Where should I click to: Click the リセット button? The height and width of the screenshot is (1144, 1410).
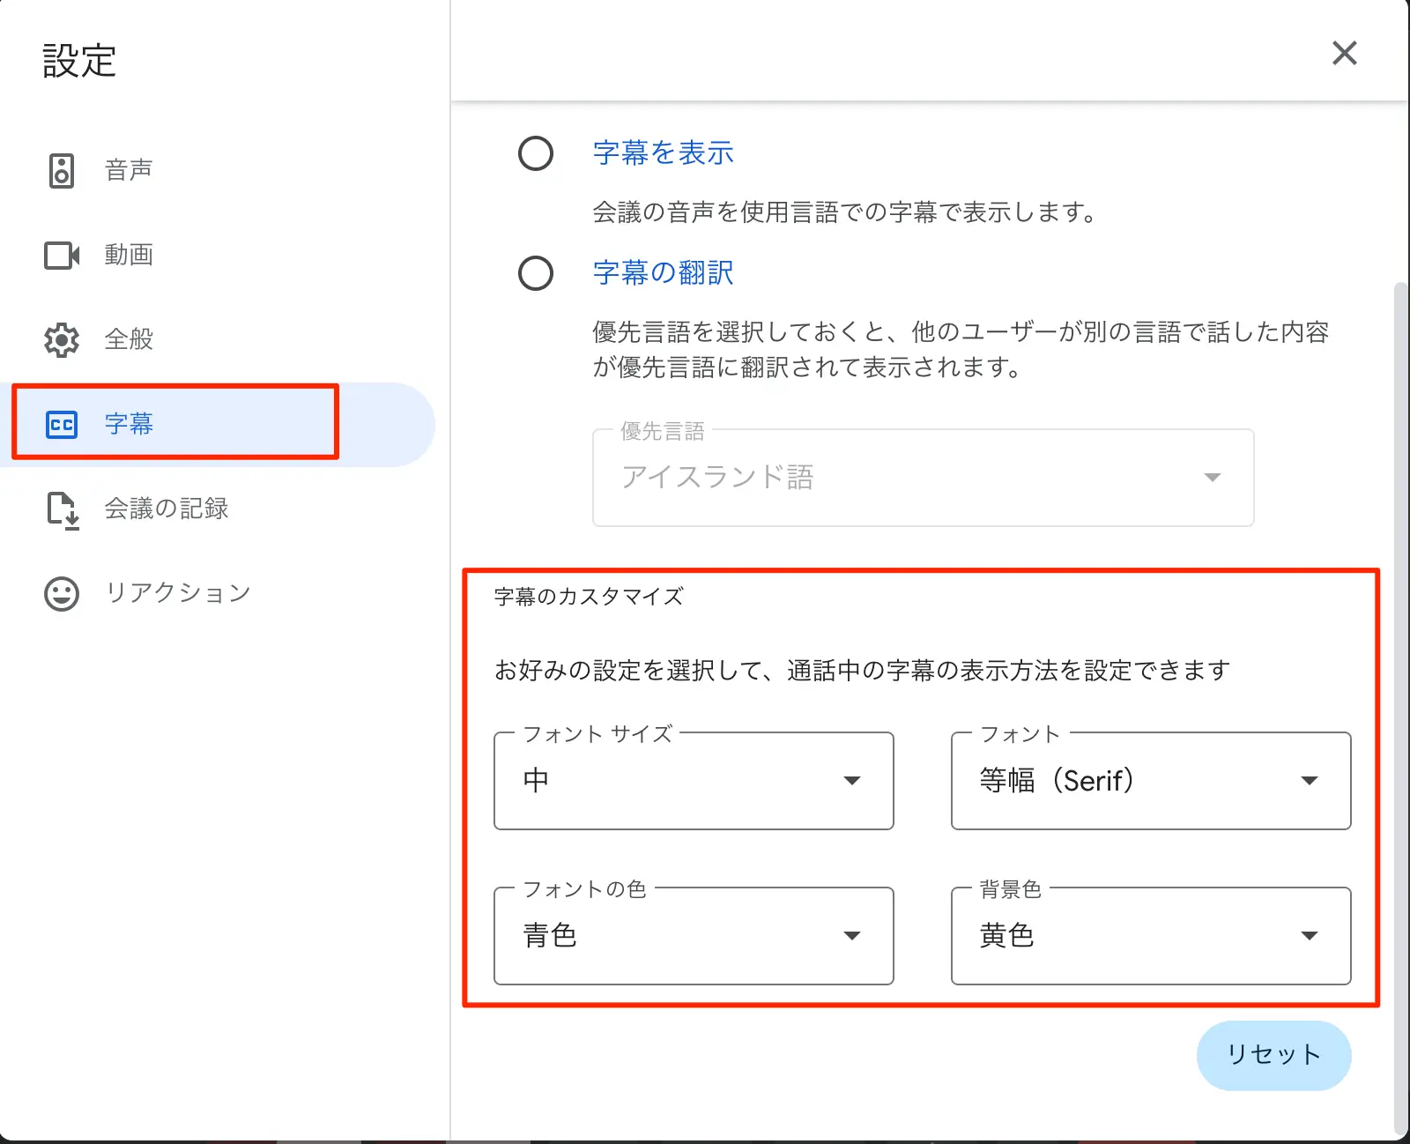pyautogui.click(x=1273, y=1056)
